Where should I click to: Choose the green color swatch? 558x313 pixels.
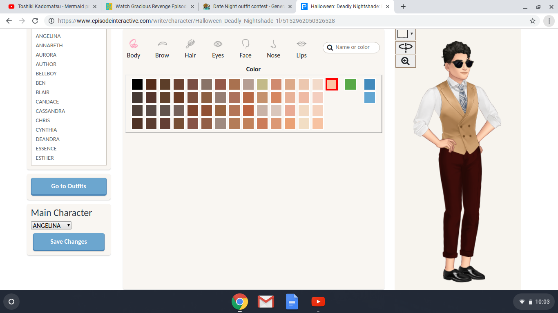click(x=350, y=84)
